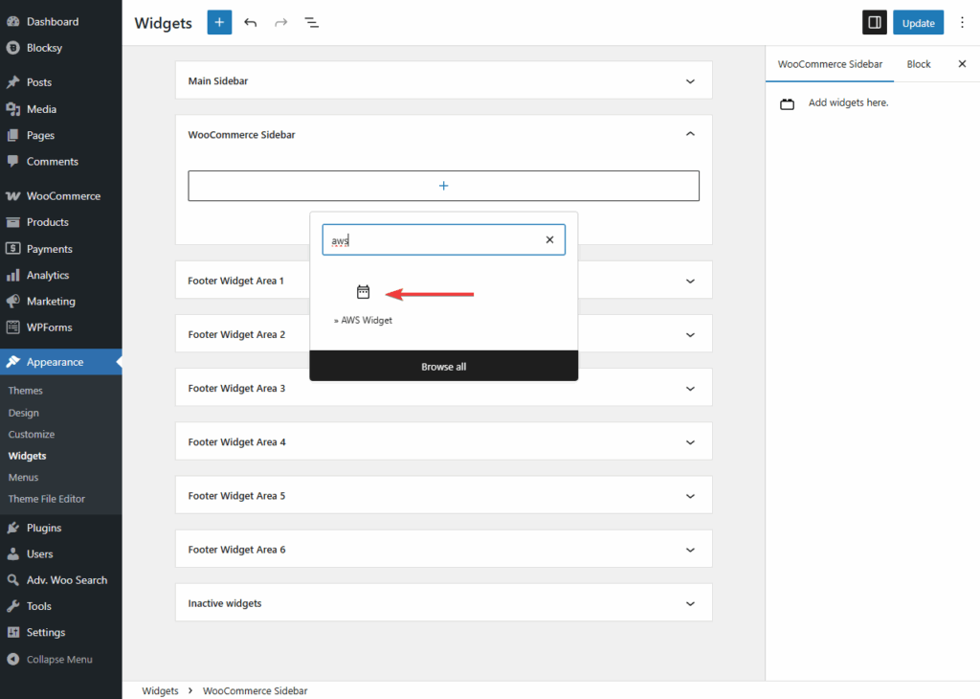The height and width of the screenshot is (699, 980).
Task: Open the Document Overview list view
Action: click(x=310, y=22)
